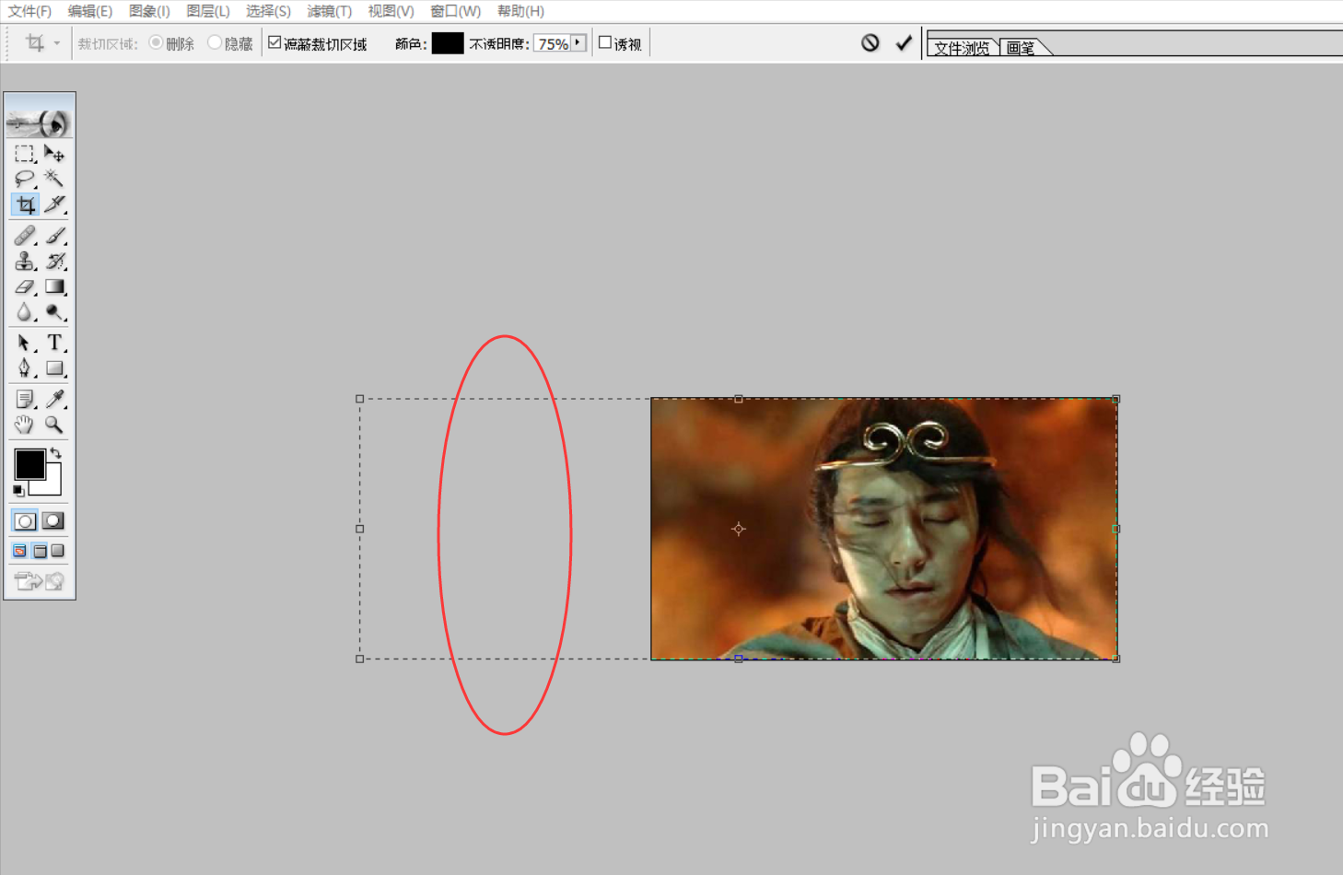This screenshot has height=875, width=1343.
Task: Select the Clone Stamp tool
Action: click(x=25, y=262)
